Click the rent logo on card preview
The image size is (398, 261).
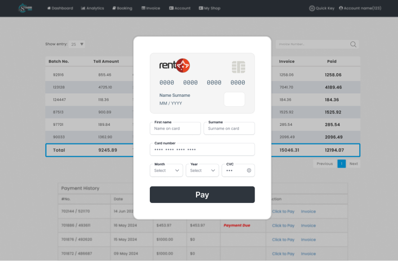pyautogui.click(x=174, y=65)
